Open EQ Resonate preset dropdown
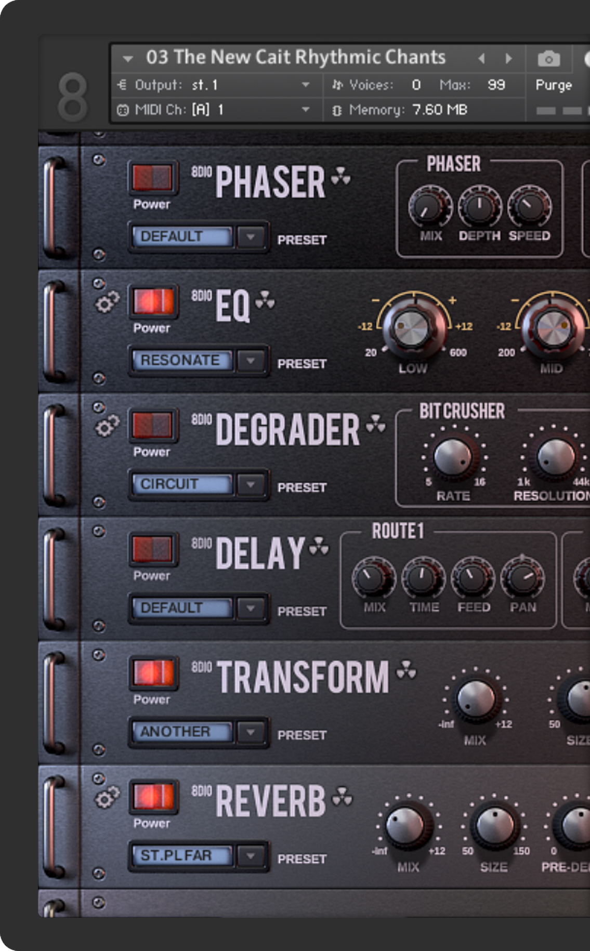The image size is (590, 951). click(x=251, y=360)
